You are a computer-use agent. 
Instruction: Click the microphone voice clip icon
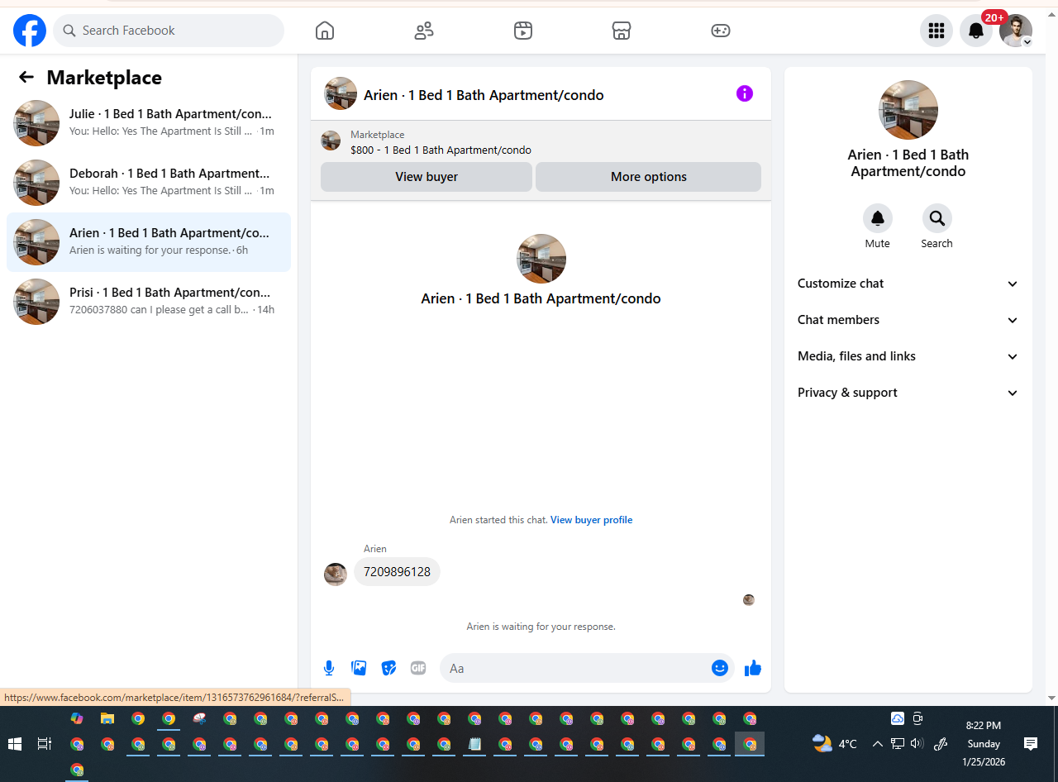coord(329,668)
